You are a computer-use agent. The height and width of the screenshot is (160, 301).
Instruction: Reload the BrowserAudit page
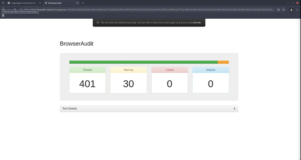(x=14, y=10)
